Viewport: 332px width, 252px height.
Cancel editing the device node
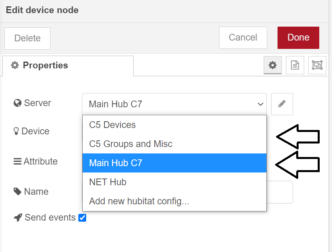coord(243,38)
